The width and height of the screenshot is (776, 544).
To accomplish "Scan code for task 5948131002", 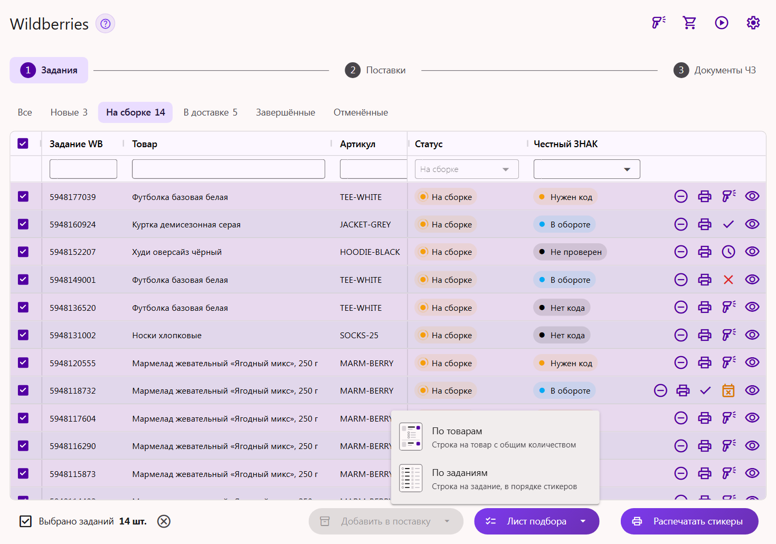I will 728,335.
